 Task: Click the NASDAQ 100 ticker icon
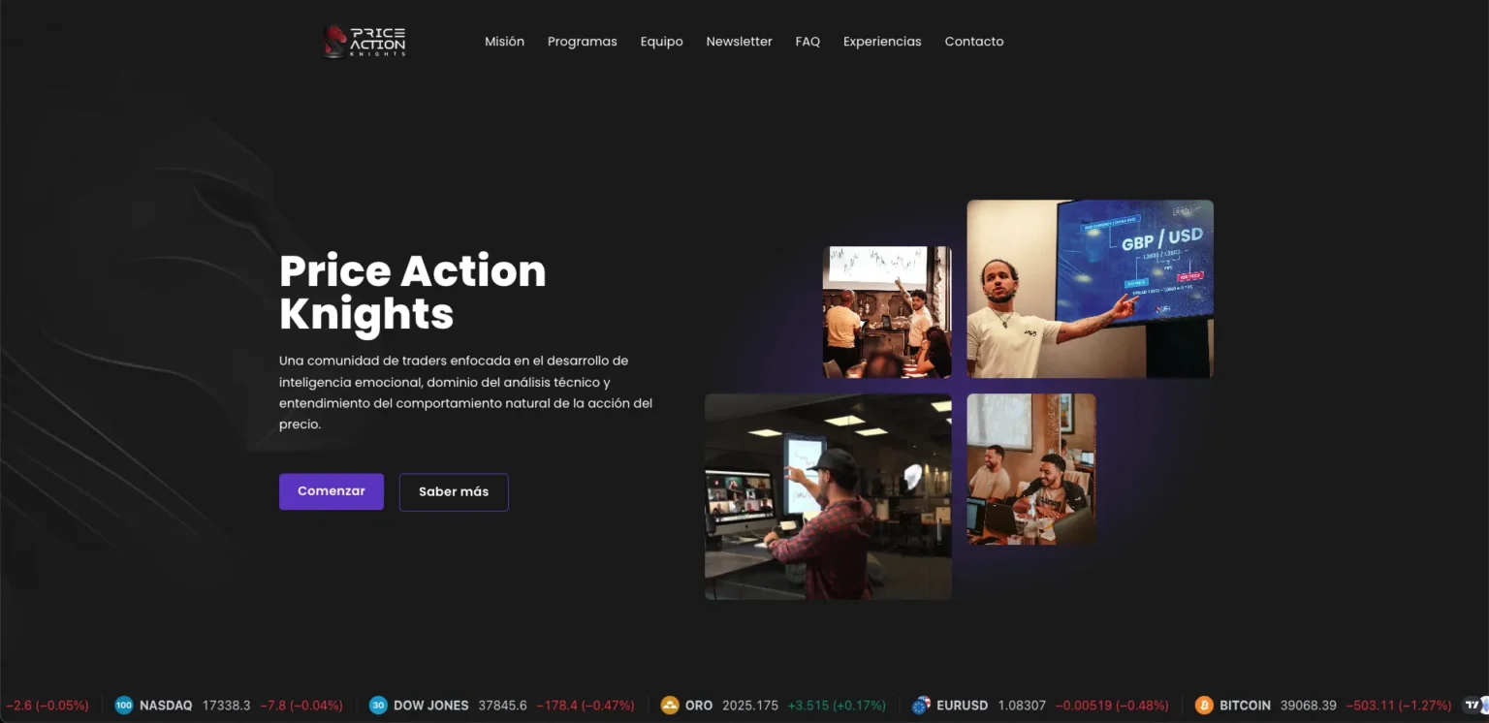tap(124, 706)
